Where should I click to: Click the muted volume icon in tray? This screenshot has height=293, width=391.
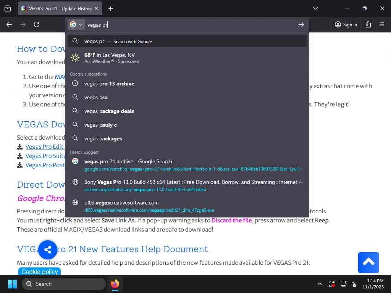click(x=353, y=284)
